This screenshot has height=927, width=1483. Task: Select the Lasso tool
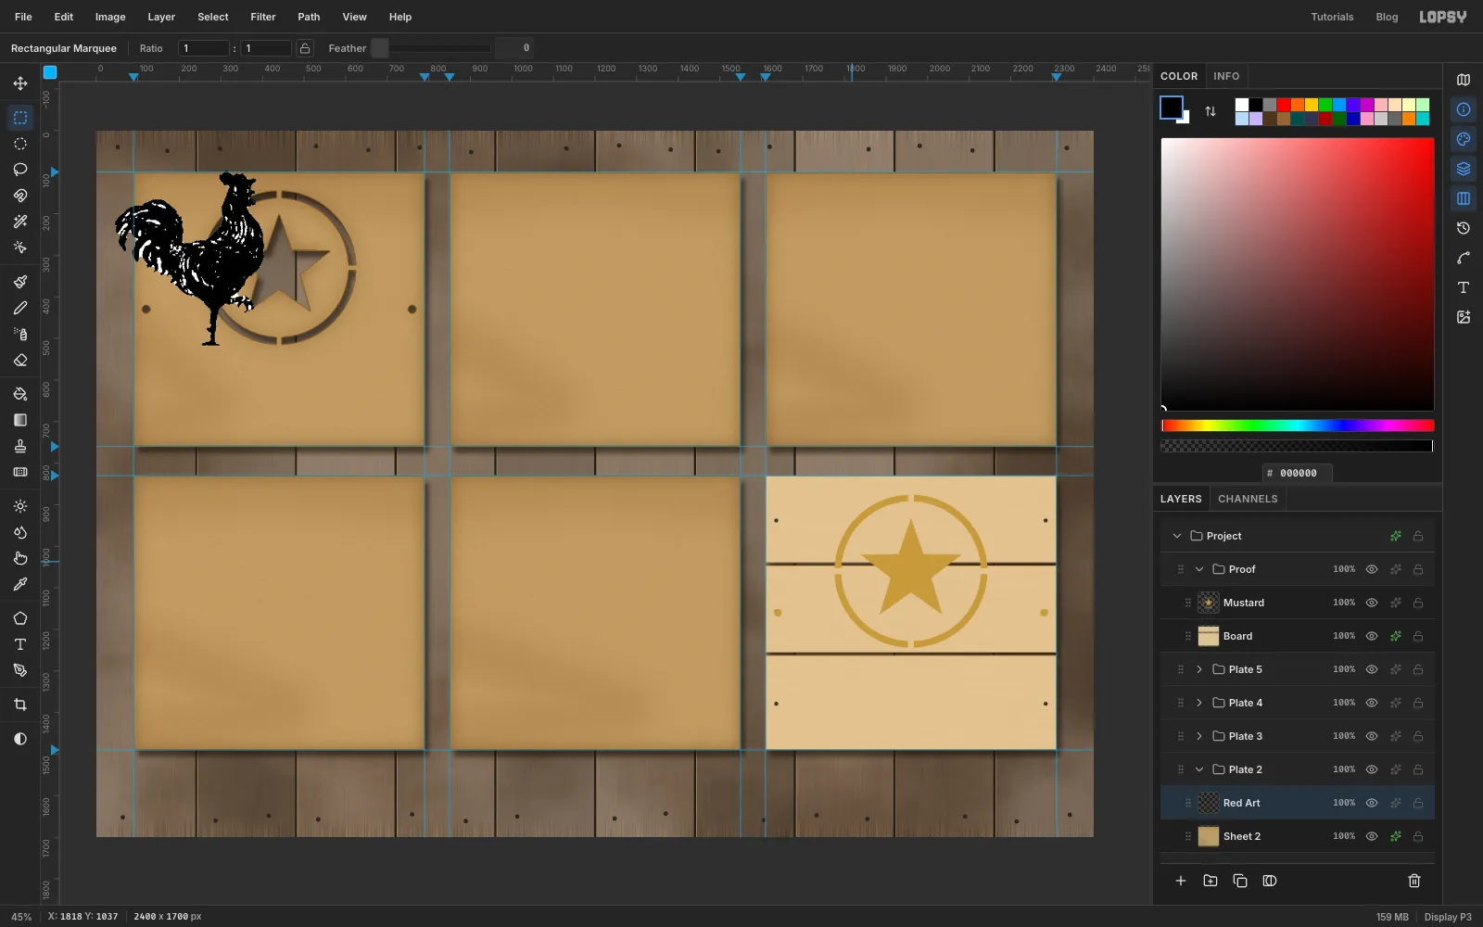20,170
